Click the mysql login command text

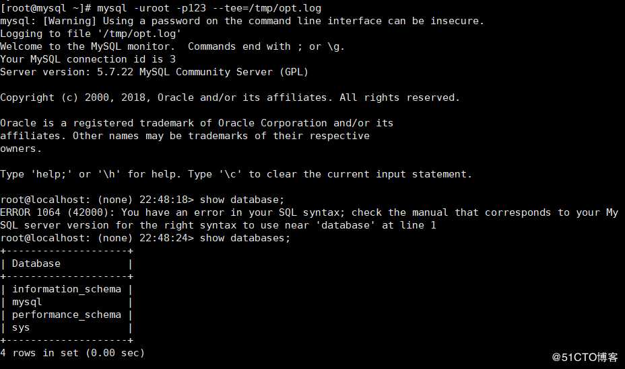click(209, 8)
